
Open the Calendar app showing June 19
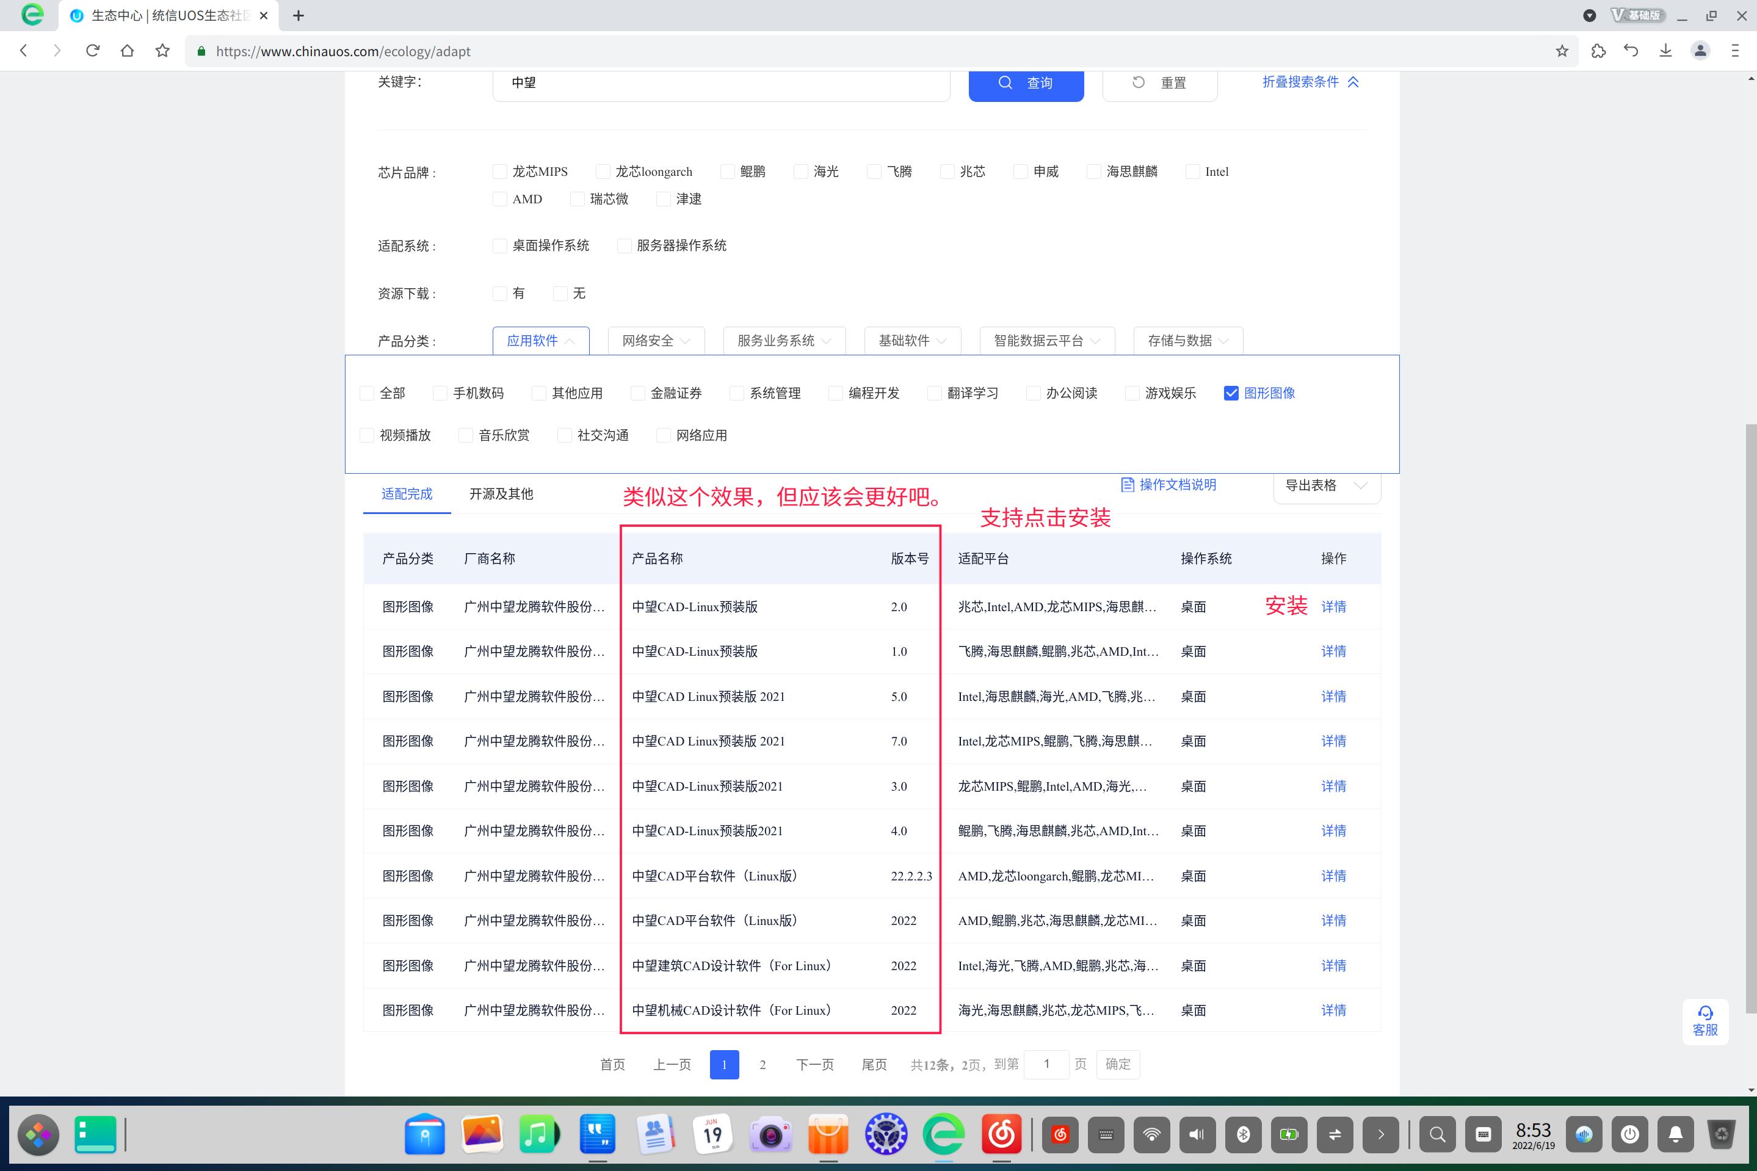713,1134
